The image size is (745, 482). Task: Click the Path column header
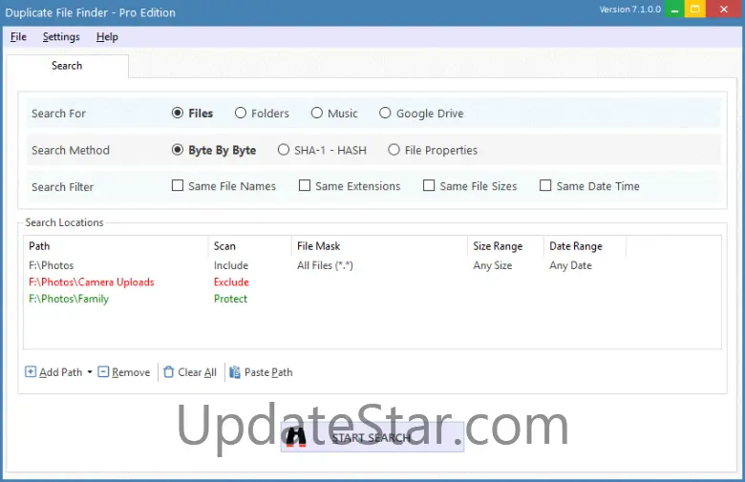click(x=116, y=246)
